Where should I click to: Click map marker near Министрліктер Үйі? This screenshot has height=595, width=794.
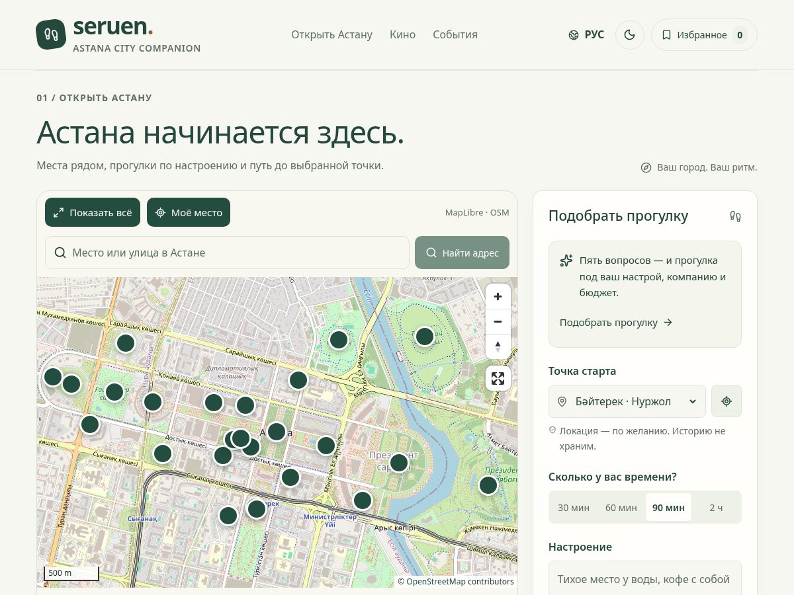point(363,500)
